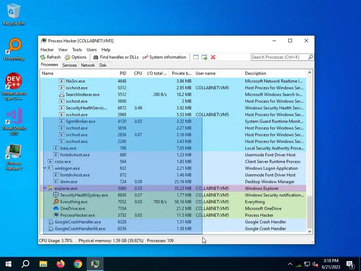The height and width of the screenshot is (271, 361).
Task: Select fontdrvhost.exe with PID 880
Action: coord(173,155)
